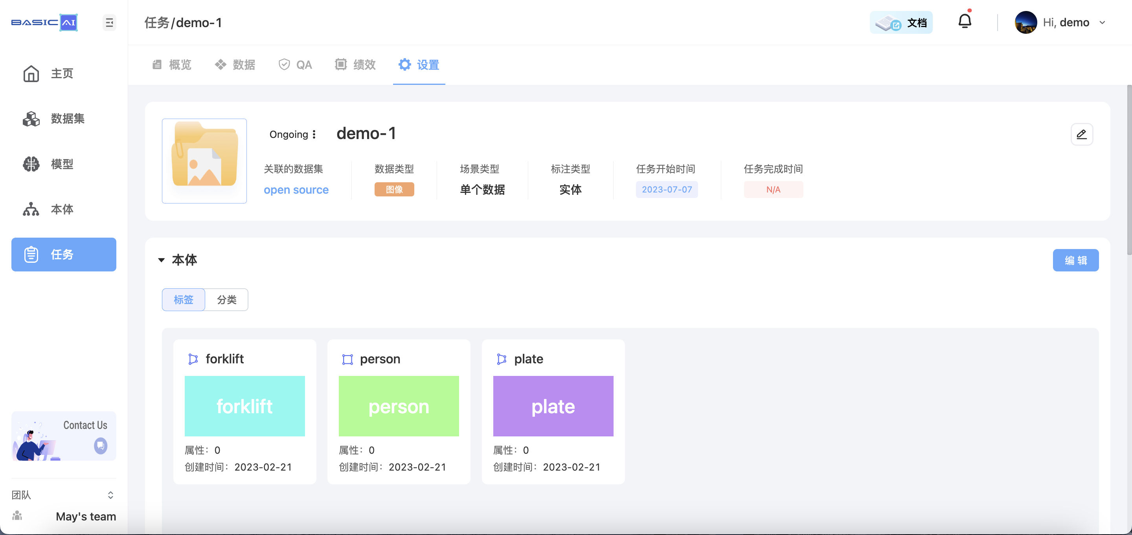Screen dimensions: 1132x535
Task: Select Tasks (任务) in sidebar
Action: point(64,254)
